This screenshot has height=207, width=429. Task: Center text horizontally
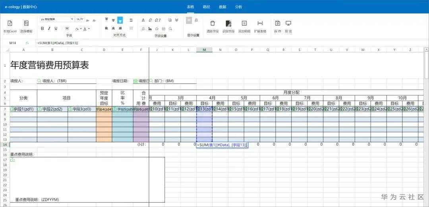(113, 28)
